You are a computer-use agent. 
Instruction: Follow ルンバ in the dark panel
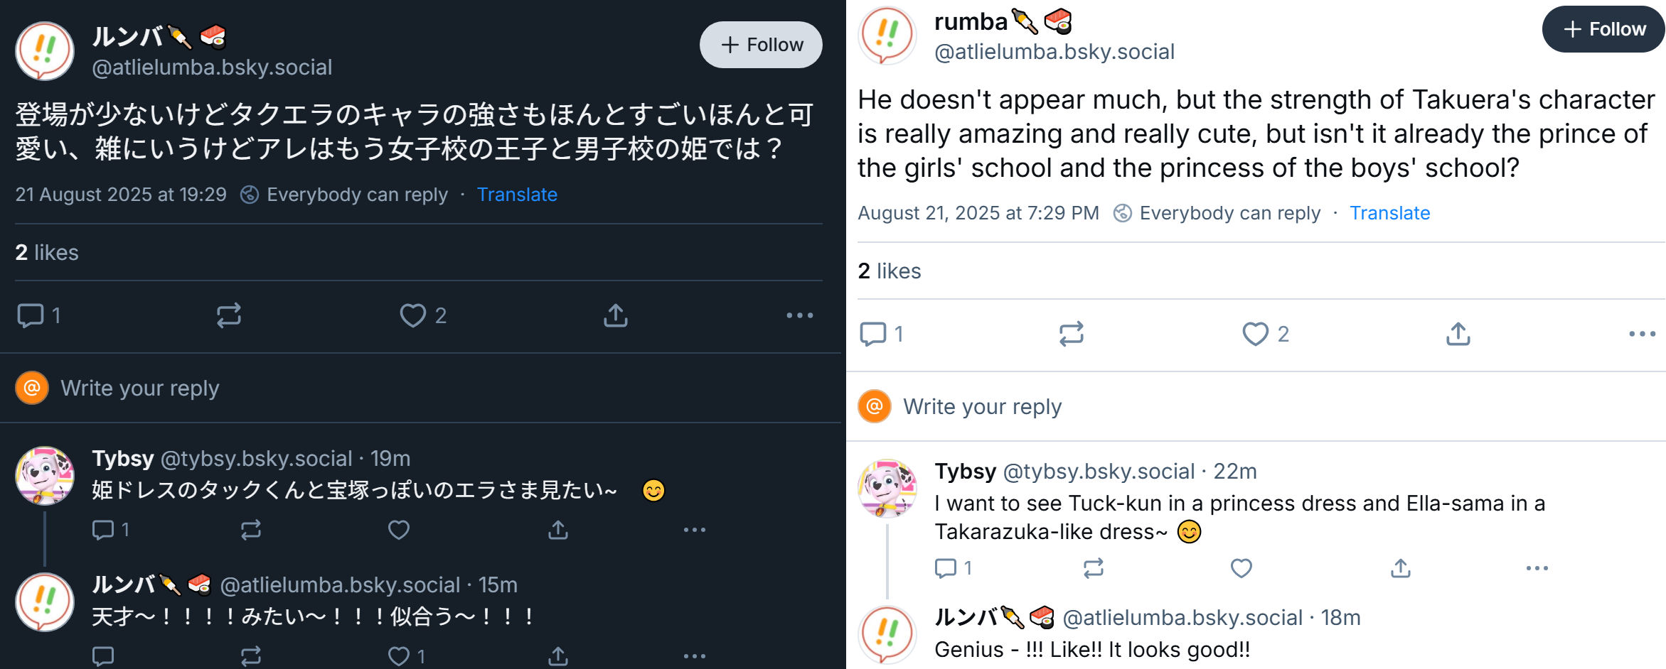coord(761,45)
